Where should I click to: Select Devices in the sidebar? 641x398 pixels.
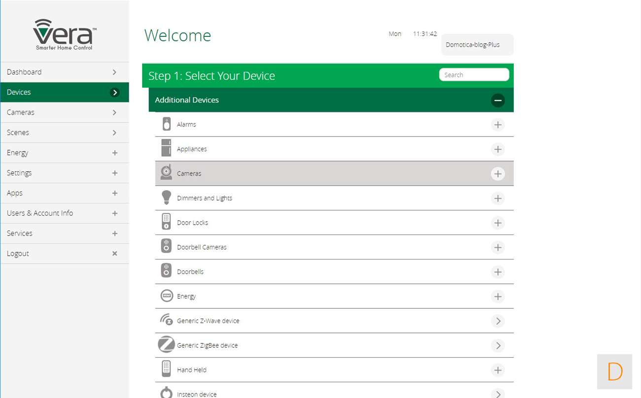(x=65, y=92)
